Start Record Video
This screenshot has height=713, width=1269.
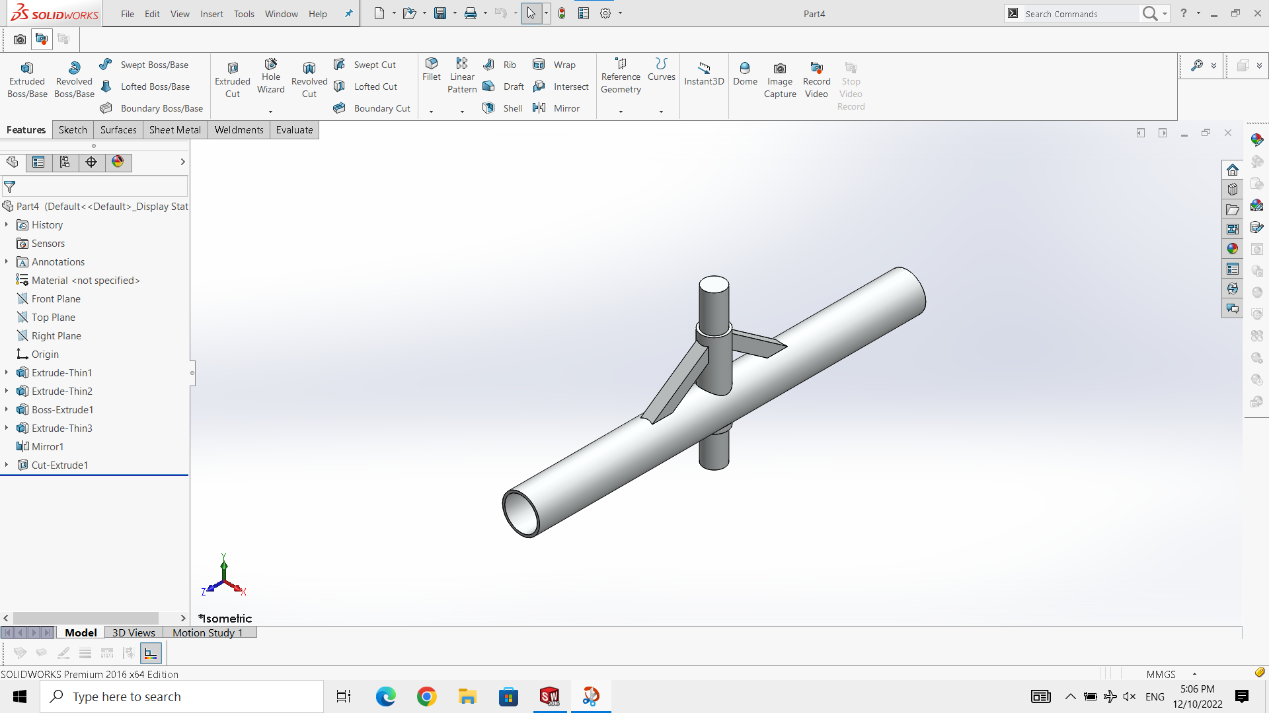817,80
